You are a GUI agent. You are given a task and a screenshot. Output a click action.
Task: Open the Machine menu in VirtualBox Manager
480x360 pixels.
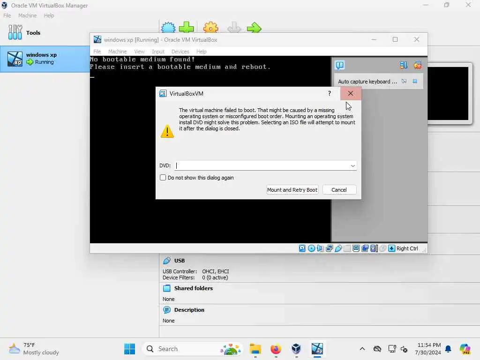(x=27, y=15)
